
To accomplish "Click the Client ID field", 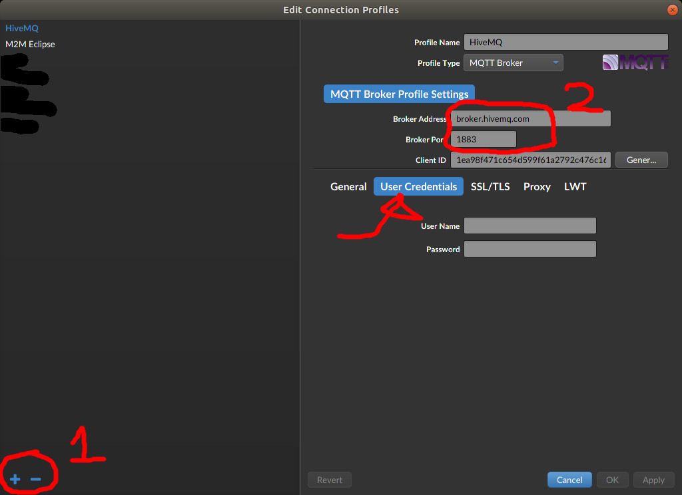I will tap(531, 160).
